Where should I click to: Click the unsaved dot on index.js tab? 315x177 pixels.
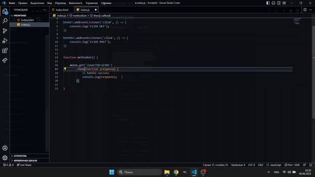95,10
